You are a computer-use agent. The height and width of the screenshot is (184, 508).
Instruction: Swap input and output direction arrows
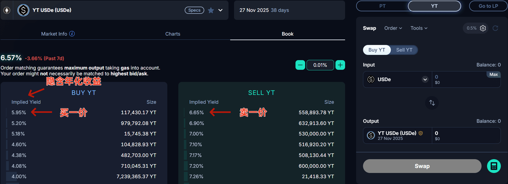(x=432, y=103)
